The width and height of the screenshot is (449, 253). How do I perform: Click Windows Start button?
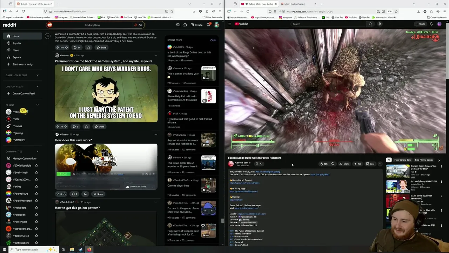4,249
